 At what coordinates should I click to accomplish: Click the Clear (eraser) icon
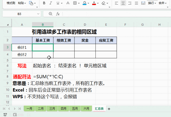point(103,3)
